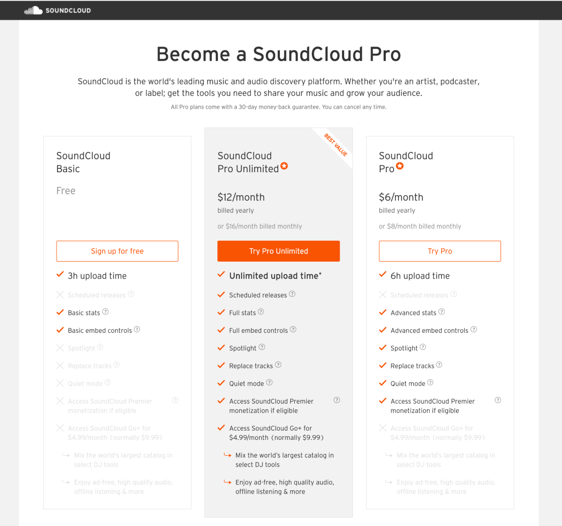Click the SoundCloud logo in the top bar
Screen dimensions: 562x526
click(x=57, y=10)
